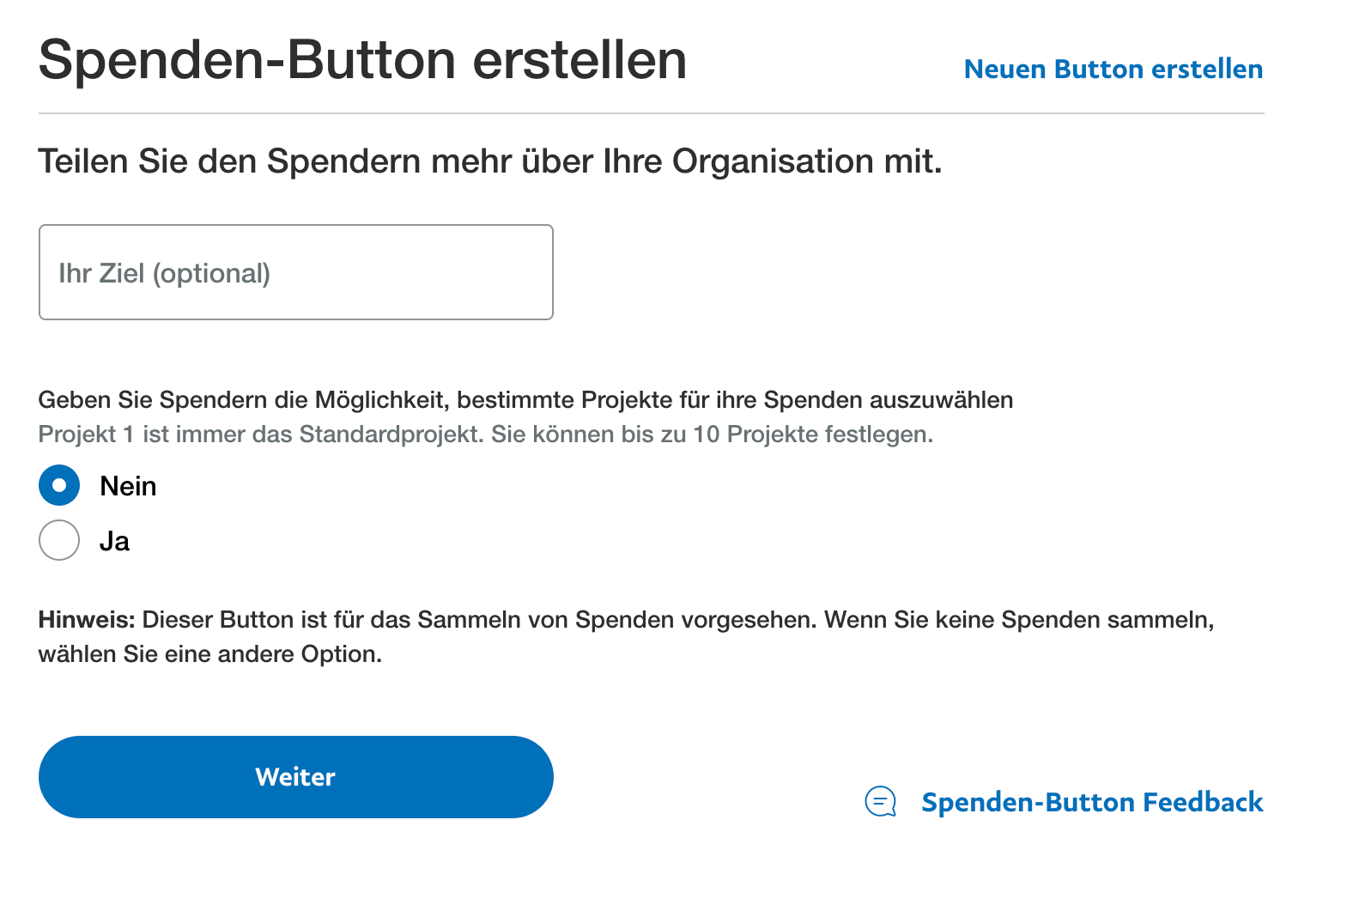Click the "Ja" option label text
The height and width of the screenshot is (917, 1347).
114,542
